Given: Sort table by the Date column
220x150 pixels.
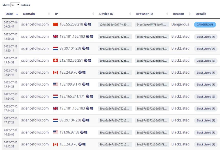Looking at the screenshot, I should (9, 14).
